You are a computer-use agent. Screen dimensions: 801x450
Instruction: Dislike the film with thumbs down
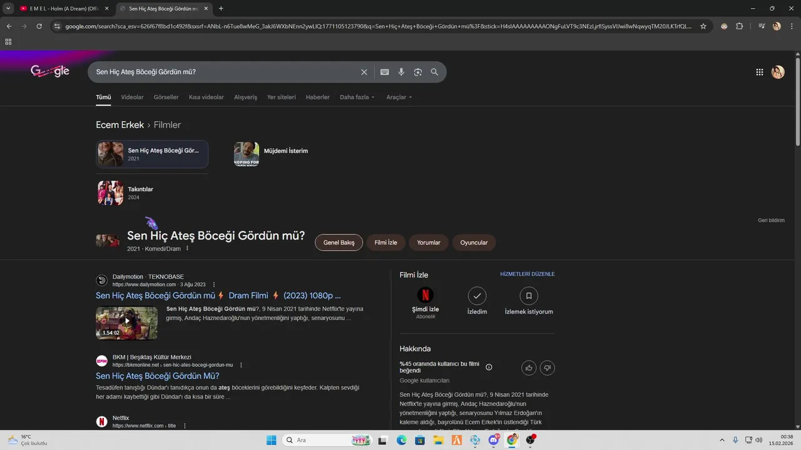547,367
